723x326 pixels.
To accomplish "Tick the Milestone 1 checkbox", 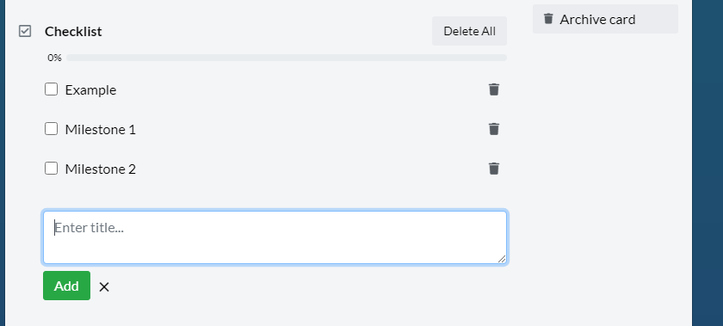I will 51,129.
